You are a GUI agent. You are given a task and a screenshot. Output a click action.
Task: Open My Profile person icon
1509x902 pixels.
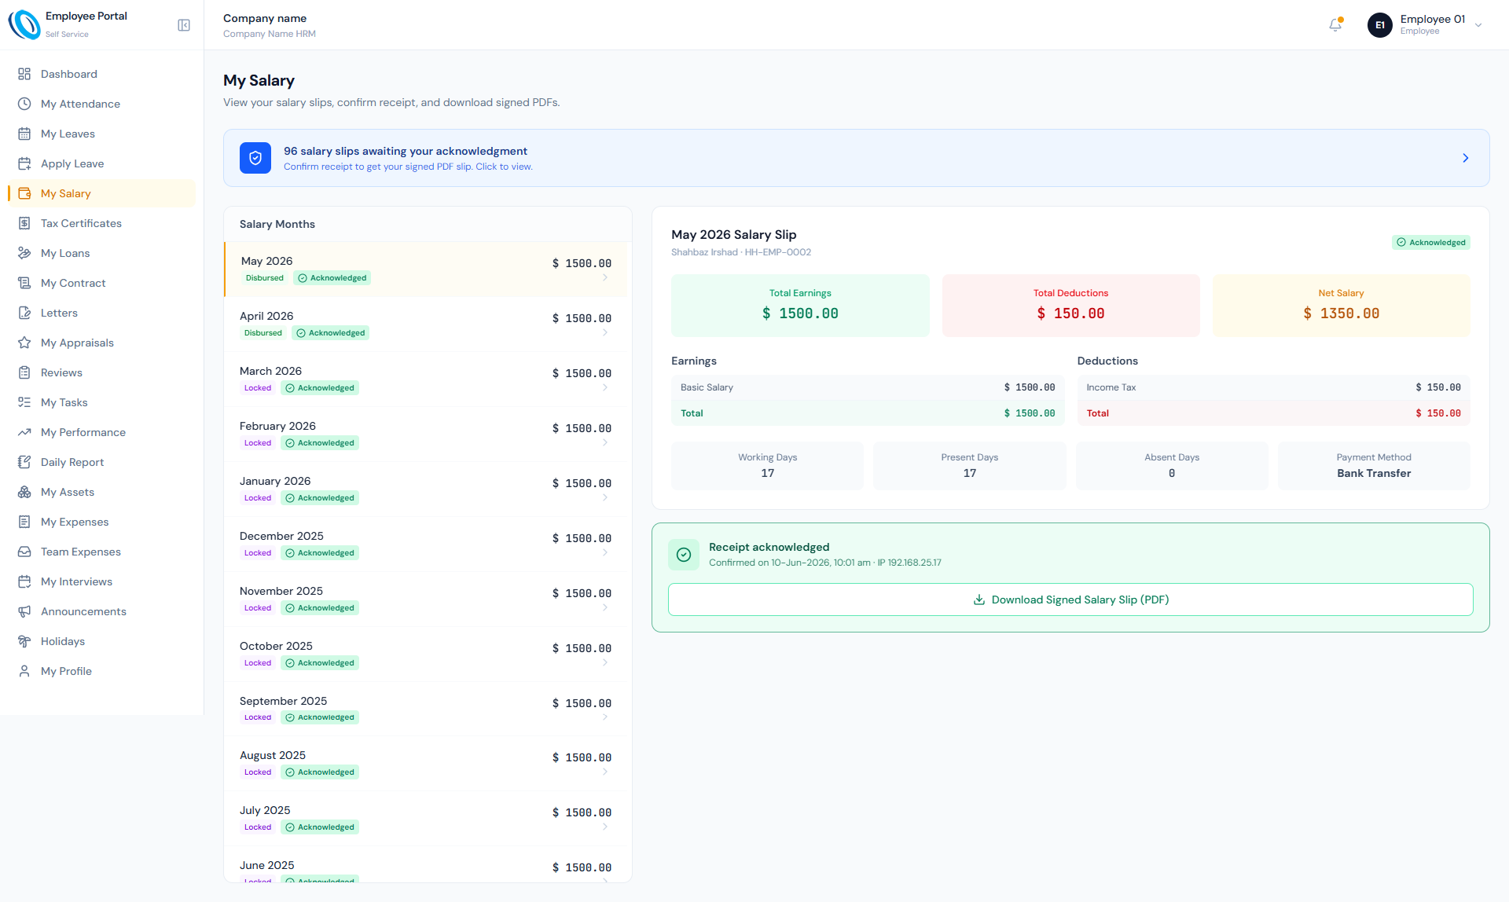tap(24, 671)
